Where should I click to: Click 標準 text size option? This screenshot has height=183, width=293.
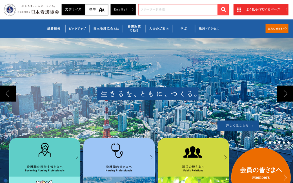coord(92,9)
